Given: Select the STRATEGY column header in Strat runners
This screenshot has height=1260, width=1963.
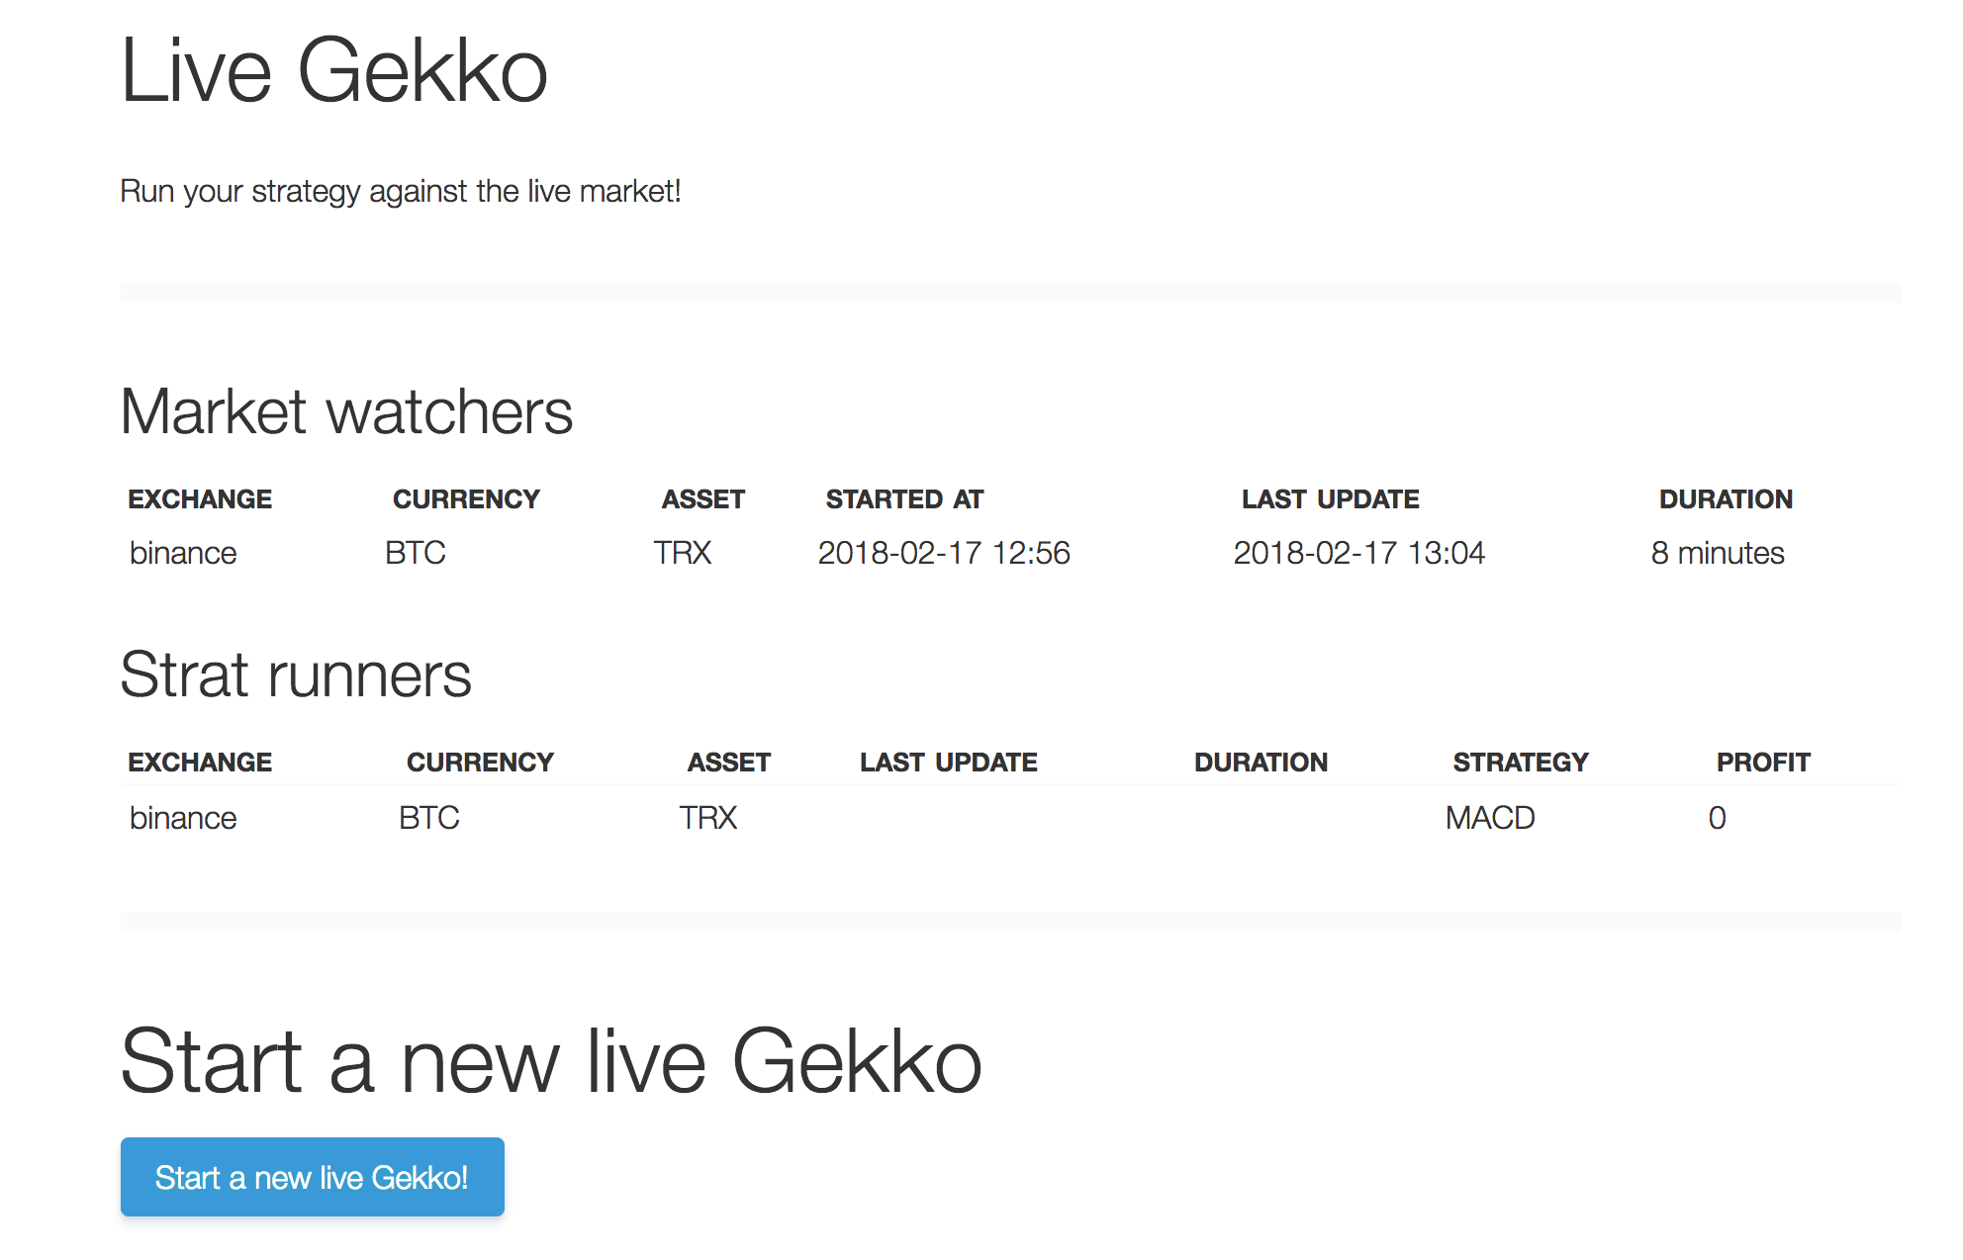Looking at the screenshot, I should [x=1521, y=762].
